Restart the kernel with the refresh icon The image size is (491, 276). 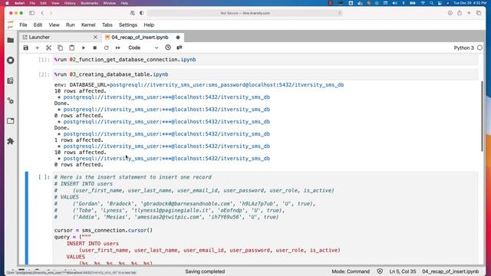(106, 48)
